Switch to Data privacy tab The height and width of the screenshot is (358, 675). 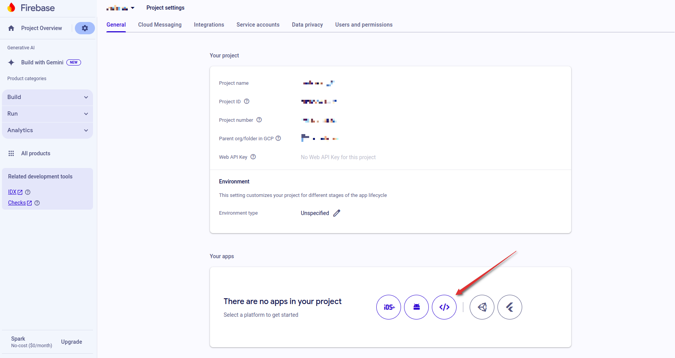[x=307, y=25]
